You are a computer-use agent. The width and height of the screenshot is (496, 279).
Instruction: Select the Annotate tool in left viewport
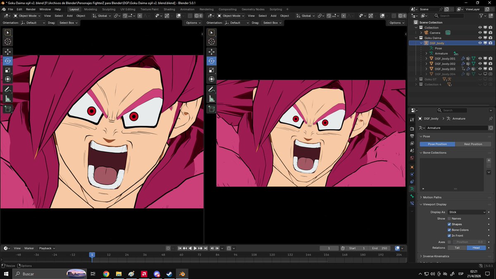(x=8, y=89)
